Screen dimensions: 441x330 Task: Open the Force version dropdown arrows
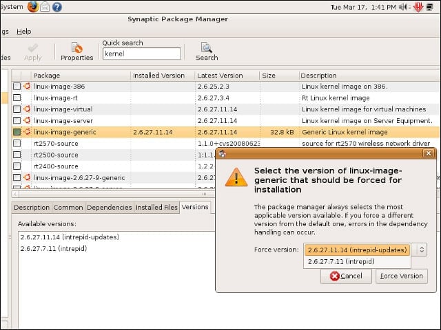(x=421, y=250)
